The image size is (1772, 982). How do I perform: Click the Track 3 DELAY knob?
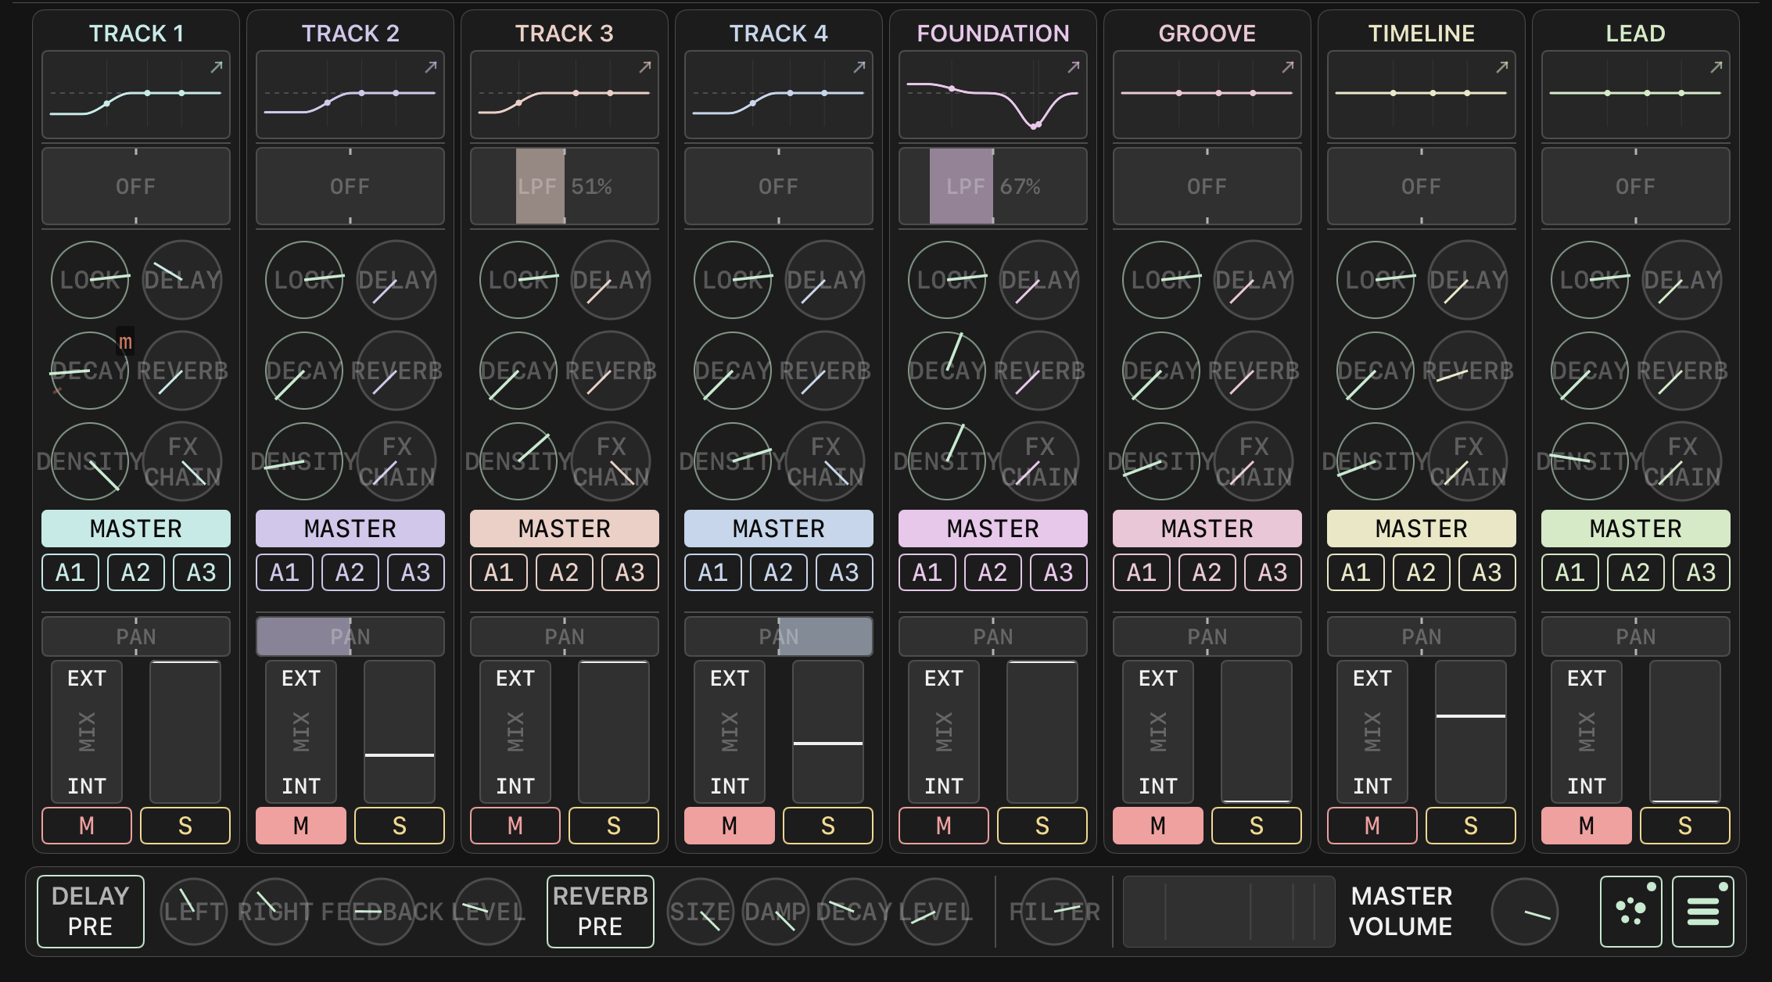pos(611,280)
